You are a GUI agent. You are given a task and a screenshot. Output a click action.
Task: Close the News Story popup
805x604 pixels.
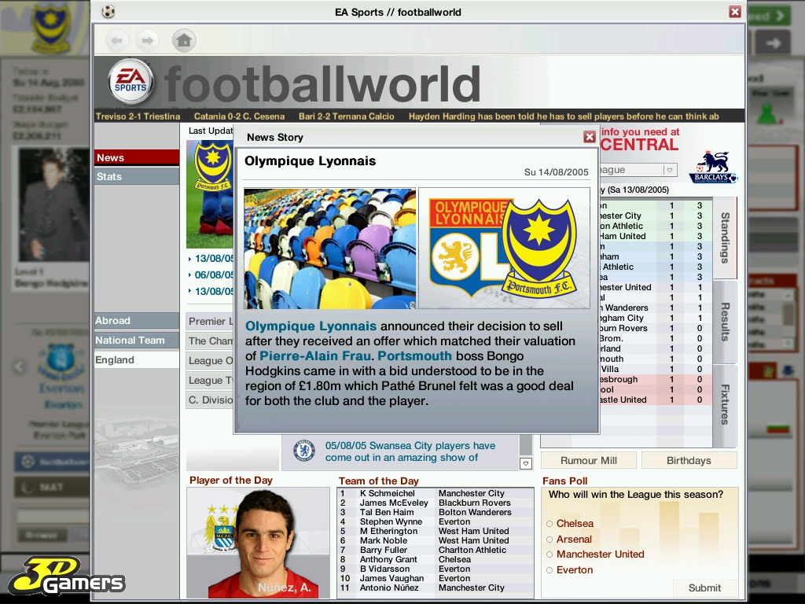pos(590,137)
